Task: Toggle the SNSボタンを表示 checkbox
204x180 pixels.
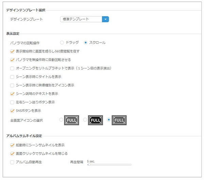Action: [x=12, y=111]
